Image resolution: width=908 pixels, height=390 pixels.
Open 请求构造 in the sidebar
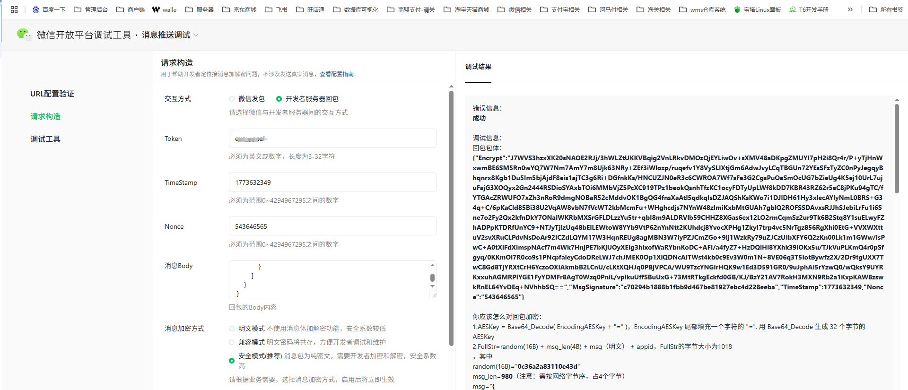point(45,116)
